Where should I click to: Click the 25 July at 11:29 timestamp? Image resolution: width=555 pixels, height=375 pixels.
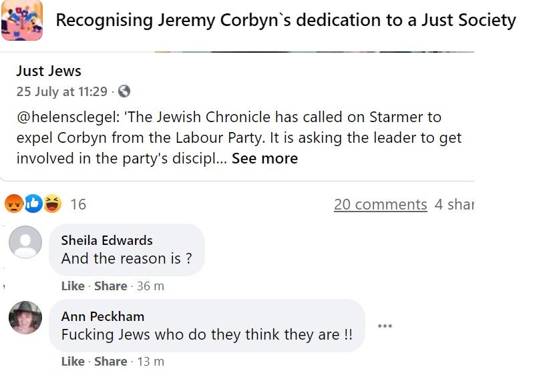point(61,92)
